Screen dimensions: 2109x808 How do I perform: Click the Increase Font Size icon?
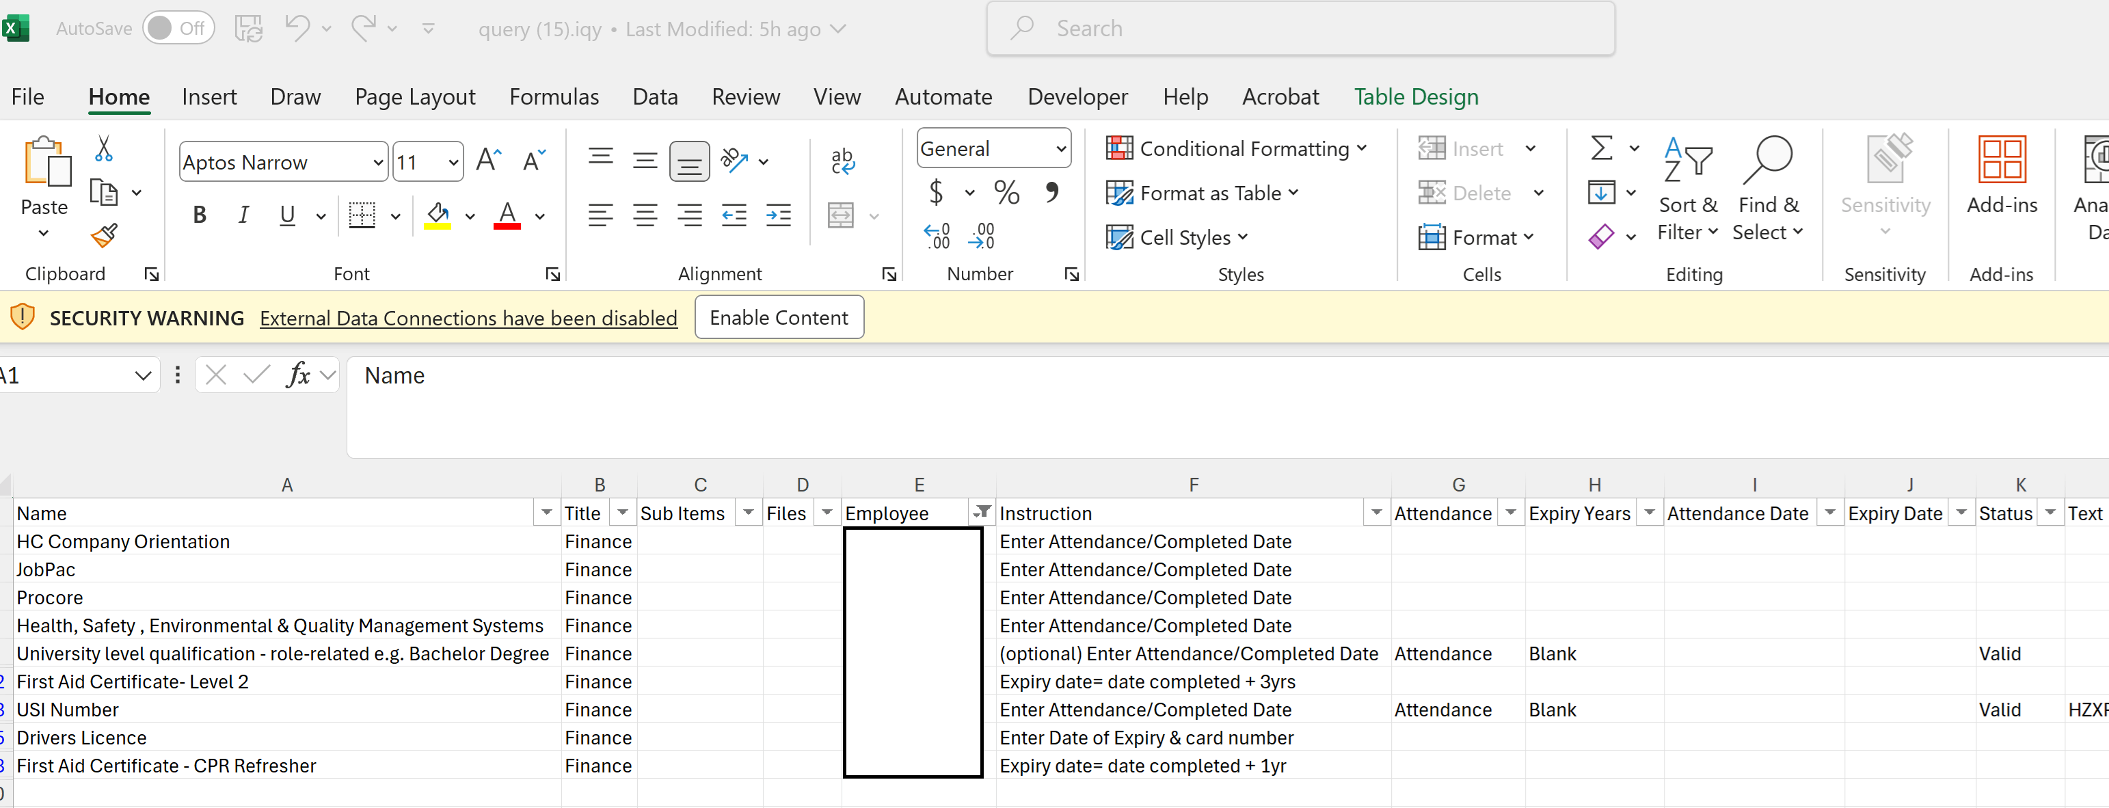coord(489,161)
